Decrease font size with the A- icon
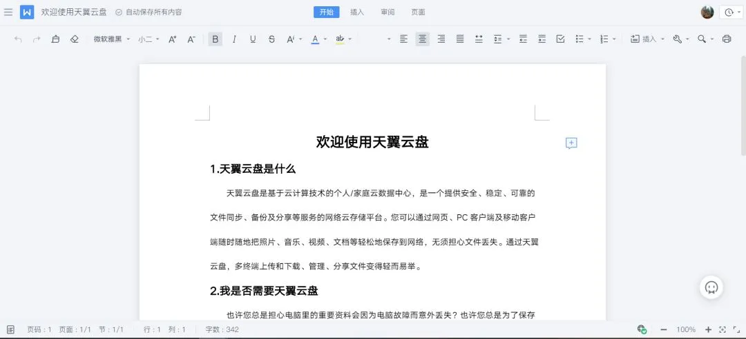746x339 pixels. 191,39
